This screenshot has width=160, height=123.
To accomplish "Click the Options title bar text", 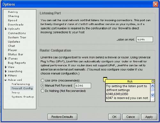I will tap(9, 4).
